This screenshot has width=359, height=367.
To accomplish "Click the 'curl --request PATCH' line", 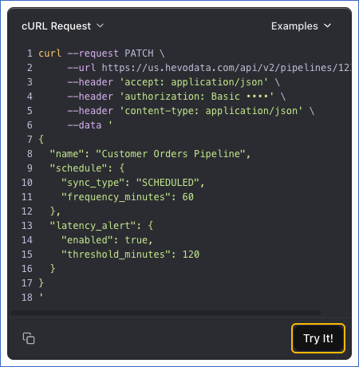I will (101, 53).
